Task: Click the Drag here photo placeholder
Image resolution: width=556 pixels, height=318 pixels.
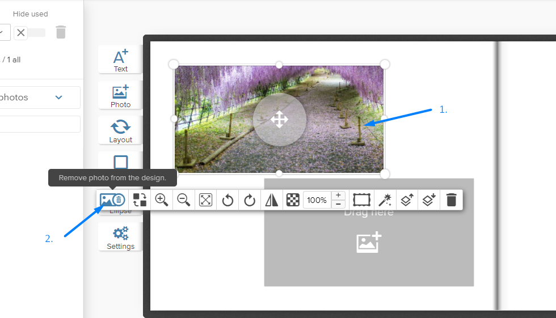Action: tap(369, 232)
